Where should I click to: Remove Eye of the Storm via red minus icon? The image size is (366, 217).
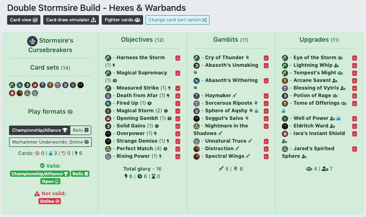click(355, 58)
